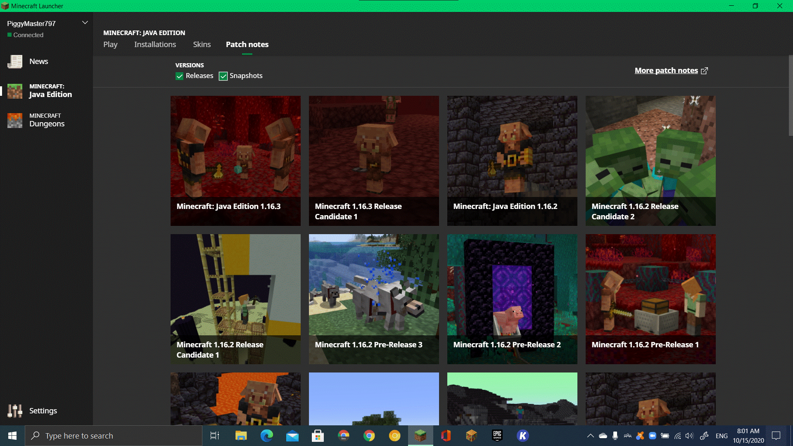Open Minecraft Dungeons sidebar icon
793x446 pixels.
15,120
